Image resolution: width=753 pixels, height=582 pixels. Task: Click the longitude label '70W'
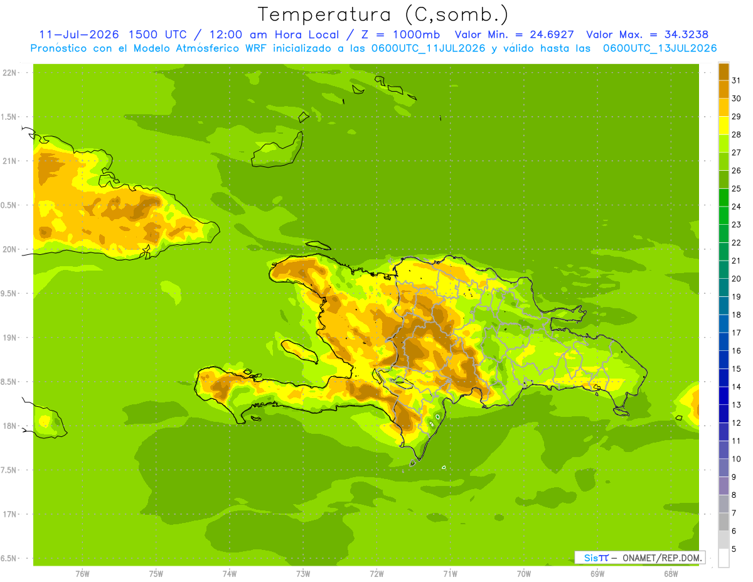coord(524,574)
